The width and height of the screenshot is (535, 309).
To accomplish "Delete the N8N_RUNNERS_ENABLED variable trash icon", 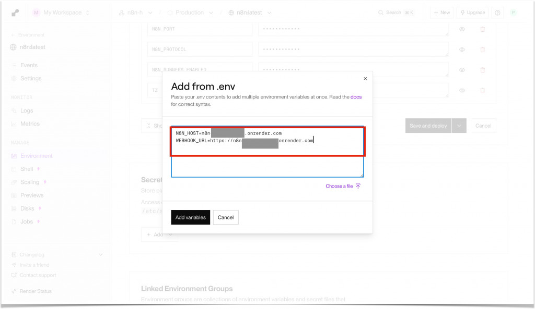I will tap(482, 70).
